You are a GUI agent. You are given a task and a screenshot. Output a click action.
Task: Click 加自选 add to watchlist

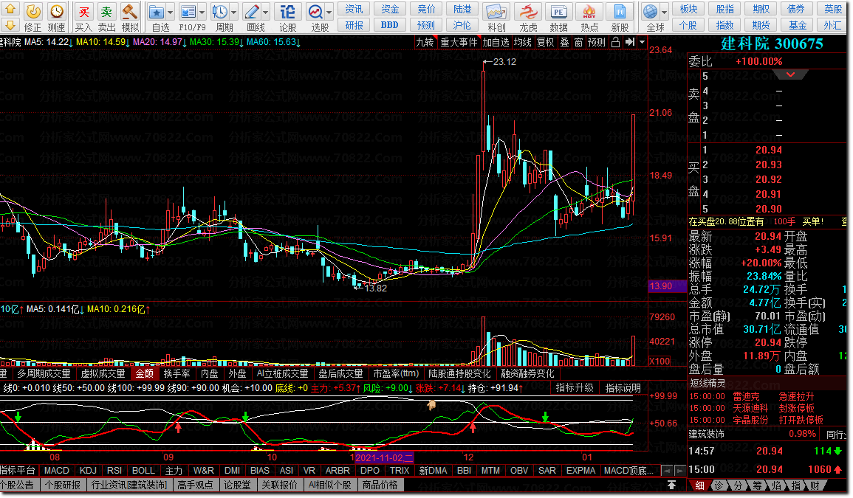pos(496,42)
